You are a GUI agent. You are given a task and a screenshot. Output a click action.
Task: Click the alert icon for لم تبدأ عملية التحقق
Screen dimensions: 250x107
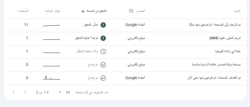click(x=104, y=38)
